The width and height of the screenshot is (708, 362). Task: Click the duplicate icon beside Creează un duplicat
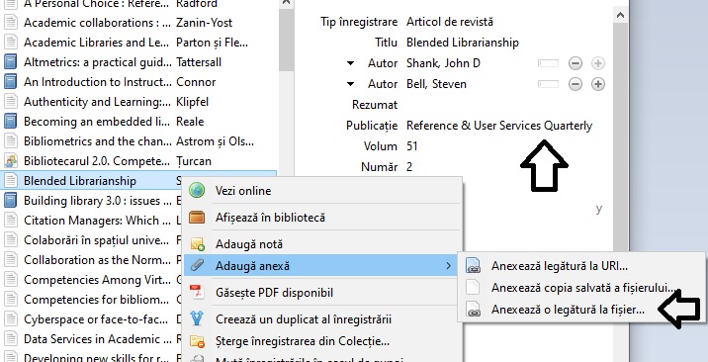[x=197, y=318]
